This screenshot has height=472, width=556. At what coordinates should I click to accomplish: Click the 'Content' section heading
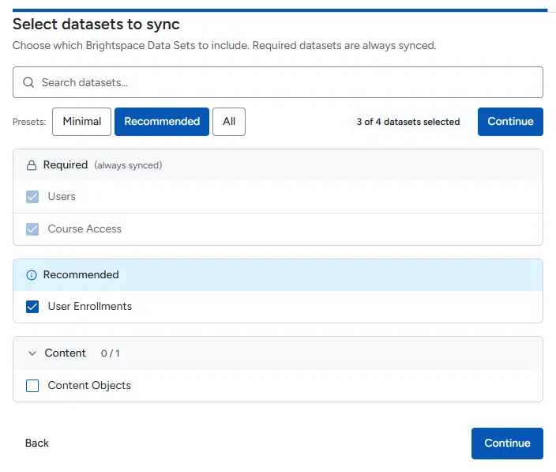click(66, 353)
